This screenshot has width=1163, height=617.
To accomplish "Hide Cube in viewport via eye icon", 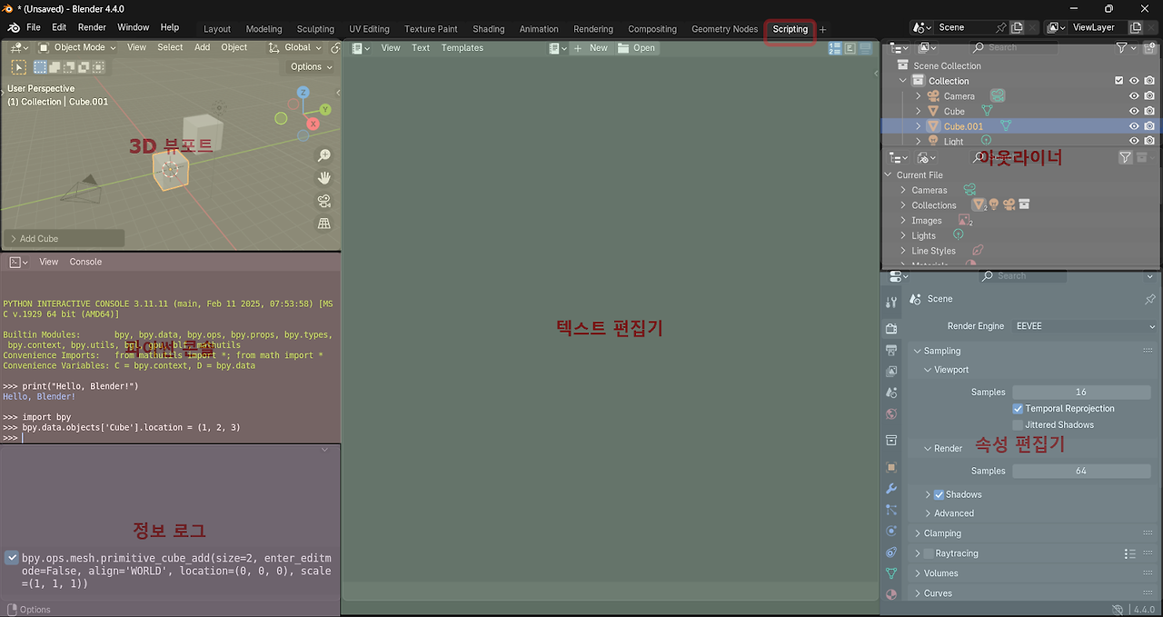I will (1134, 111).
